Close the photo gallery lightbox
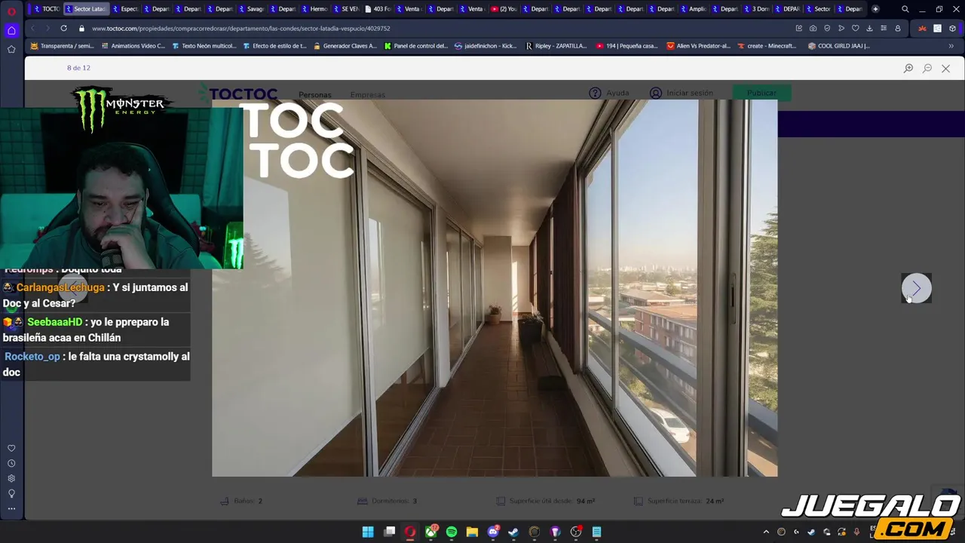This screenshot has height=543, width=965. tap(945, 68)
